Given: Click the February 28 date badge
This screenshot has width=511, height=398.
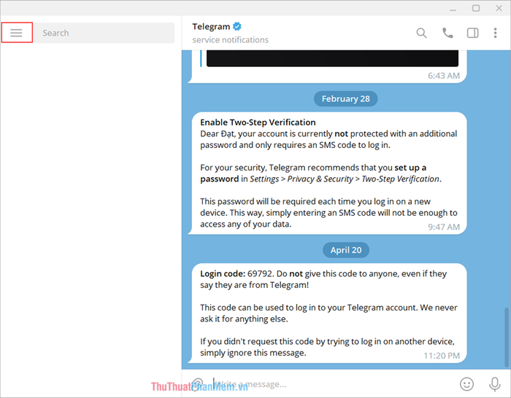Looking at the screenshot, I should tap(346, 98).
